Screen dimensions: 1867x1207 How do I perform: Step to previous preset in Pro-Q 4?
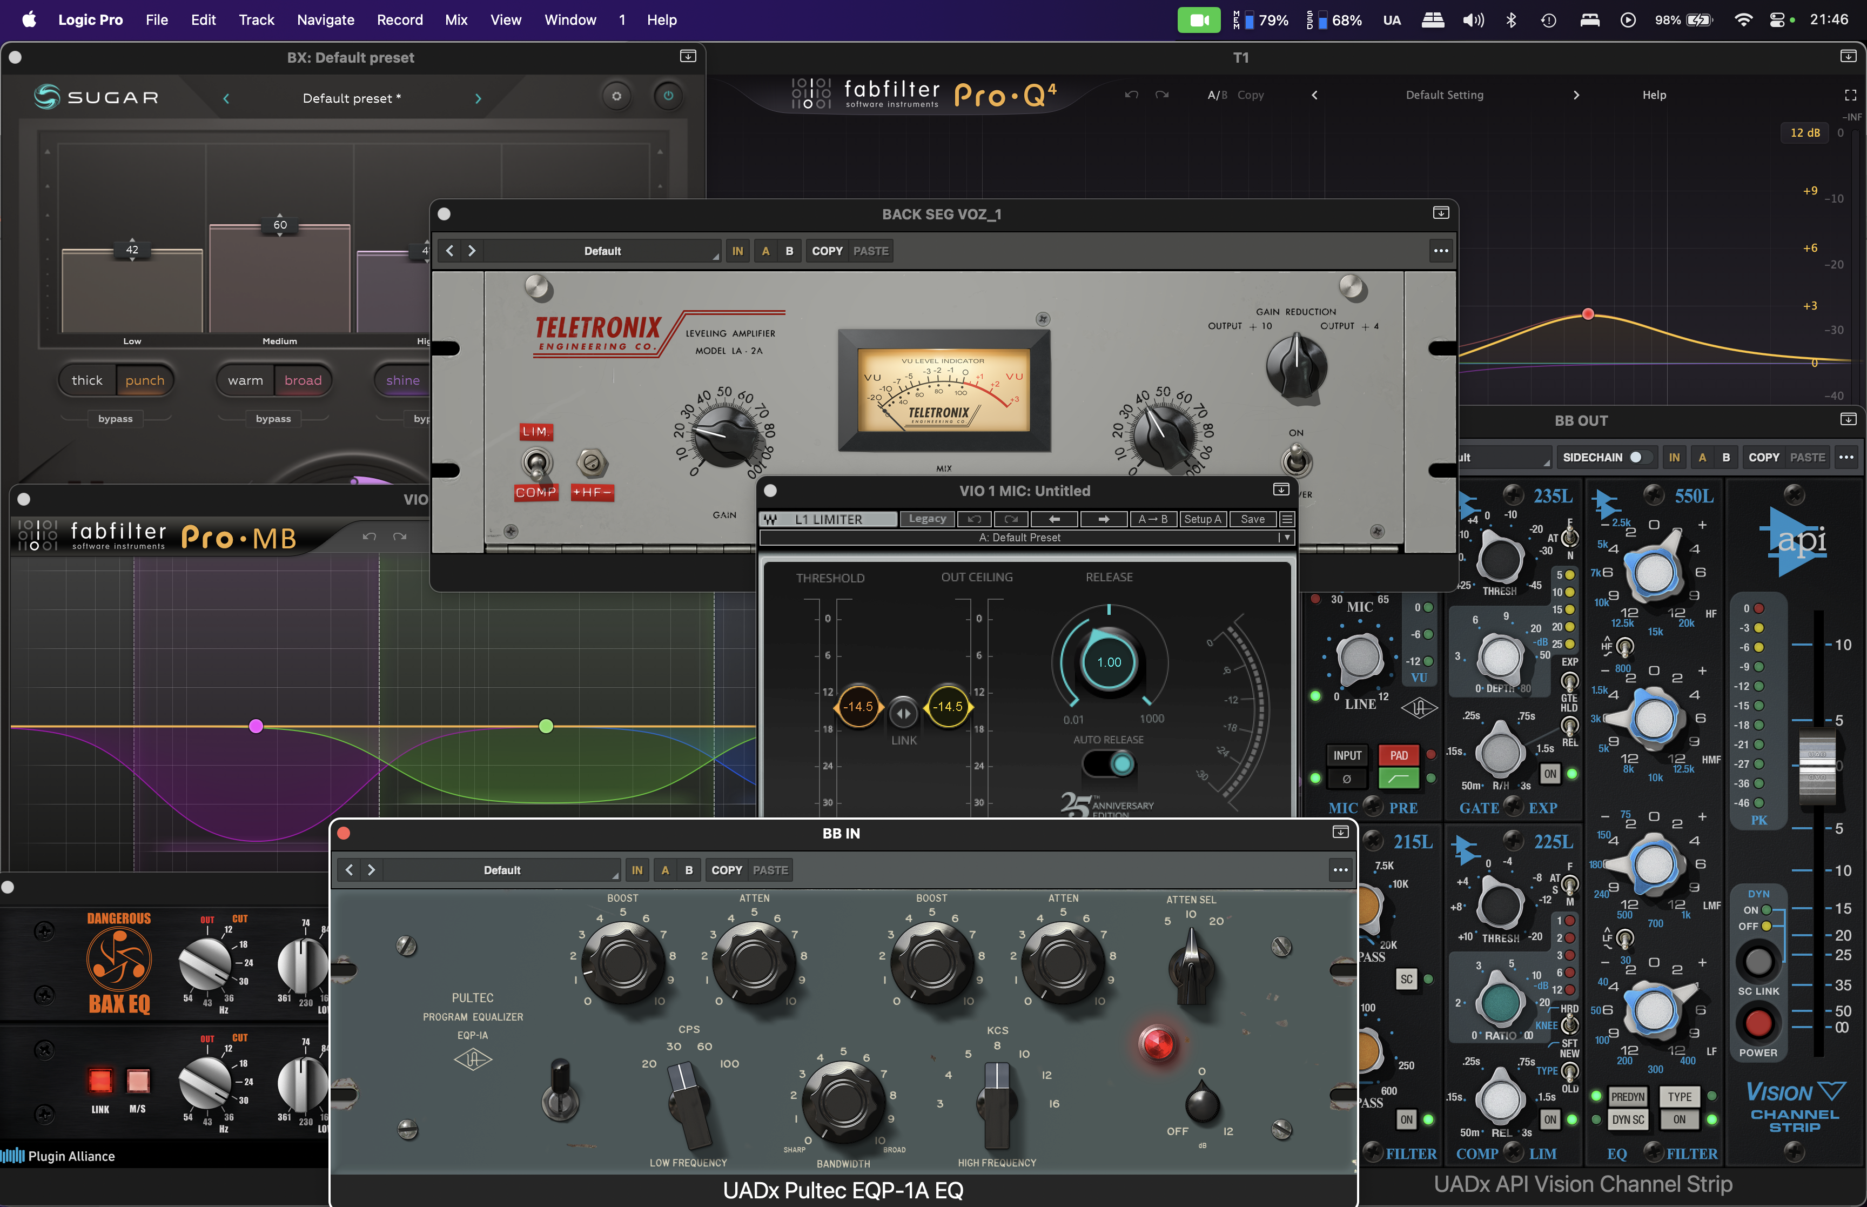click(1315, 95)
